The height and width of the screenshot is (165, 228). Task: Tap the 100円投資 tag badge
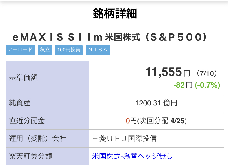pyautogui.click(x=69, y=50)
